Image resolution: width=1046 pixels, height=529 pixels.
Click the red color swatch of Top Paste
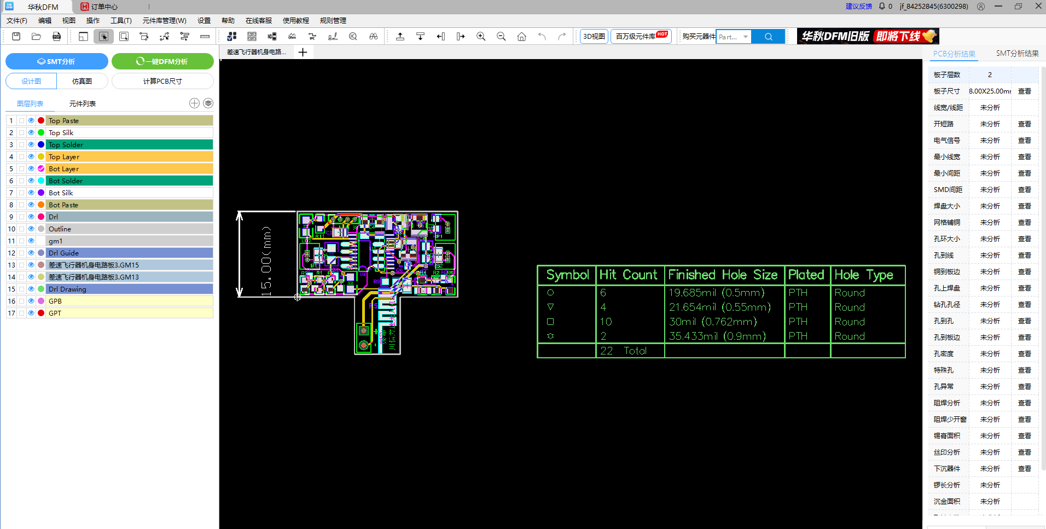click(41, 120)
